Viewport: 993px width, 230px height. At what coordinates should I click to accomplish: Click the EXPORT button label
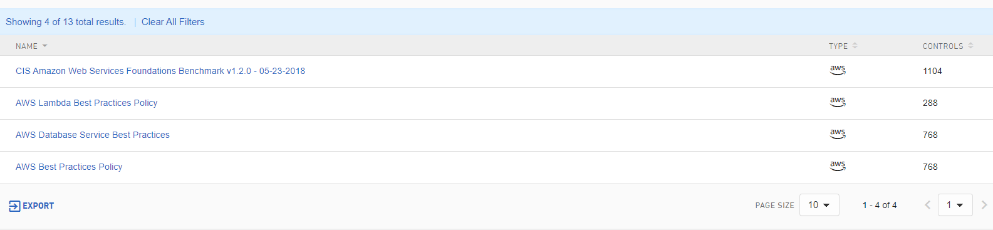point(38,206)
